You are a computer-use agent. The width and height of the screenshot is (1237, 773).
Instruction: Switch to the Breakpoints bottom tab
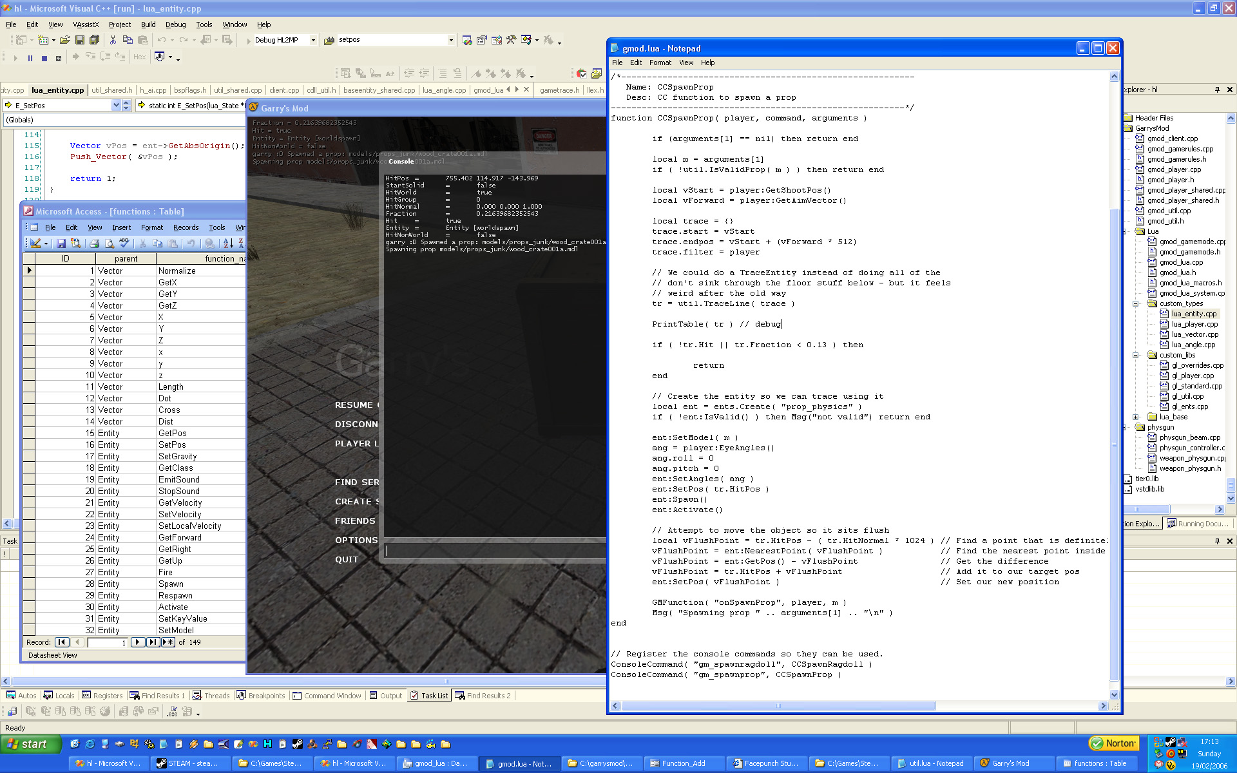coord(260,696)
